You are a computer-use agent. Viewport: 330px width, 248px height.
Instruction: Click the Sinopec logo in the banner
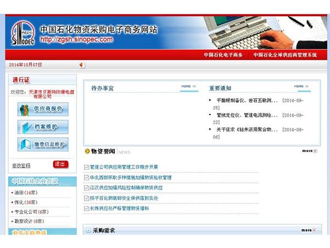point(23,33)
